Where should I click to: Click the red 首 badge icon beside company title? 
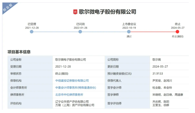tap(75, 12)
